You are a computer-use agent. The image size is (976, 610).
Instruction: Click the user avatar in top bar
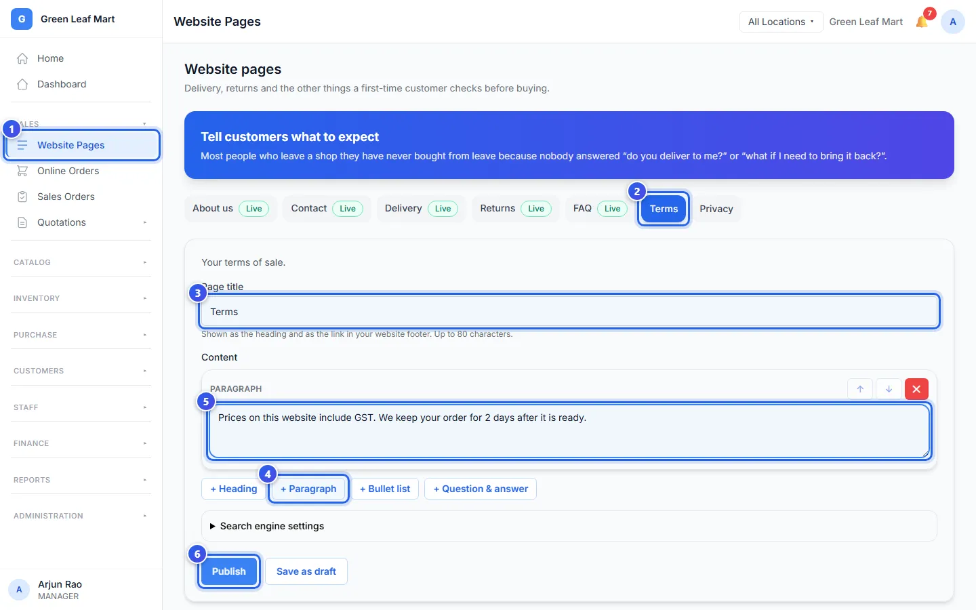pyautogui.click(x=953, y=22)
